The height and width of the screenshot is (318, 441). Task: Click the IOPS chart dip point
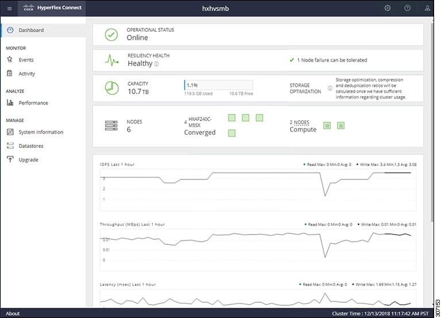pos(326,196)
